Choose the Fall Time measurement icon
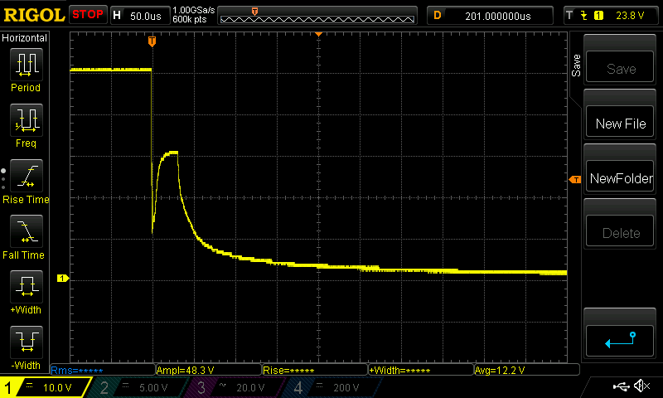This screenshot has height=398, width=663. coord(25,231)
